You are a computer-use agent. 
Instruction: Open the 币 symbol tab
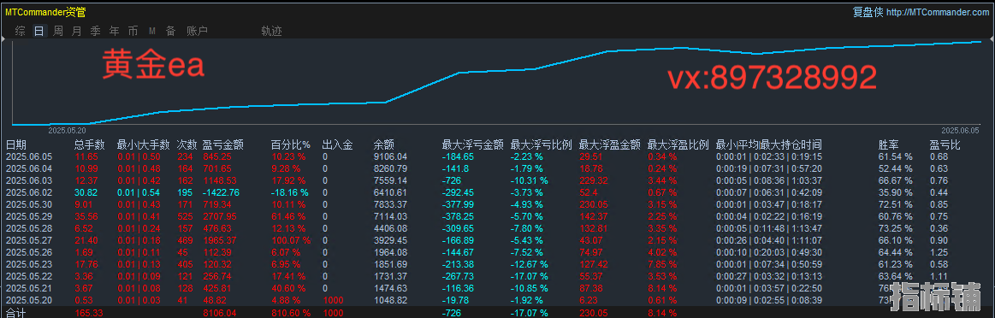133,31
